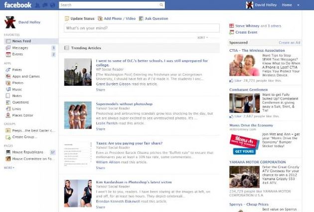Open friend requests icon in top bar
This screenshot has height=212, width=314.
tap(37, 5)
